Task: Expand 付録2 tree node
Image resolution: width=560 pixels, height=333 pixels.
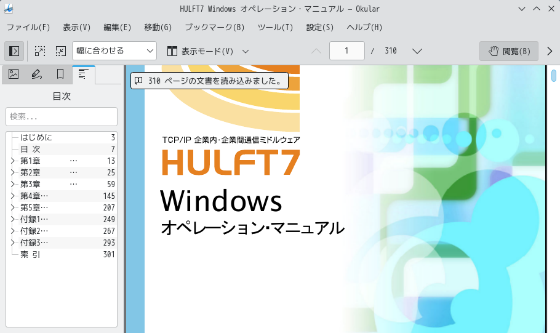Action: click(x=12, y=231)
